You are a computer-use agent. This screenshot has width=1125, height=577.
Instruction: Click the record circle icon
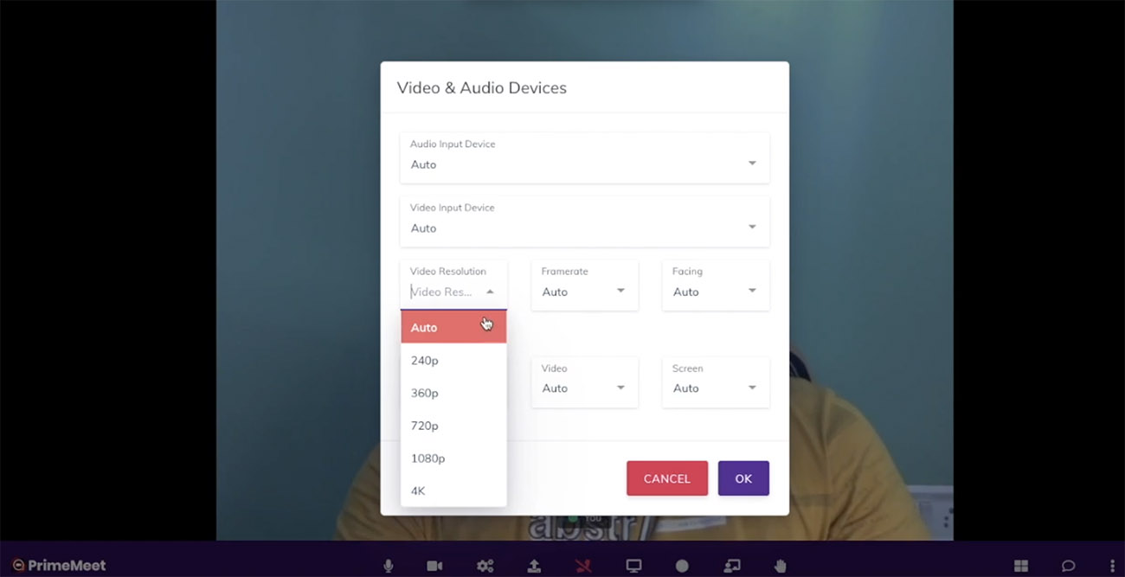click(682, 566)
